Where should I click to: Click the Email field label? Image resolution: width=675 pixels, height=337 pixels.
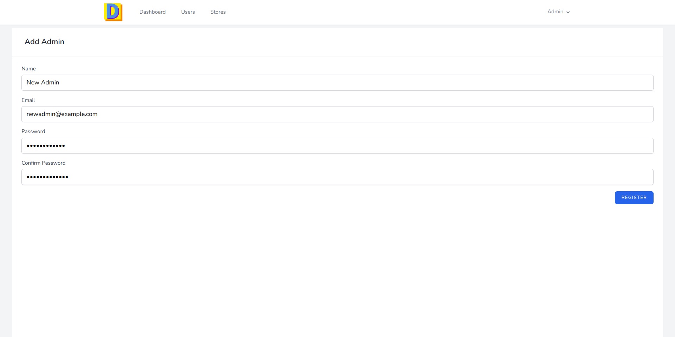tap(28, 100)
